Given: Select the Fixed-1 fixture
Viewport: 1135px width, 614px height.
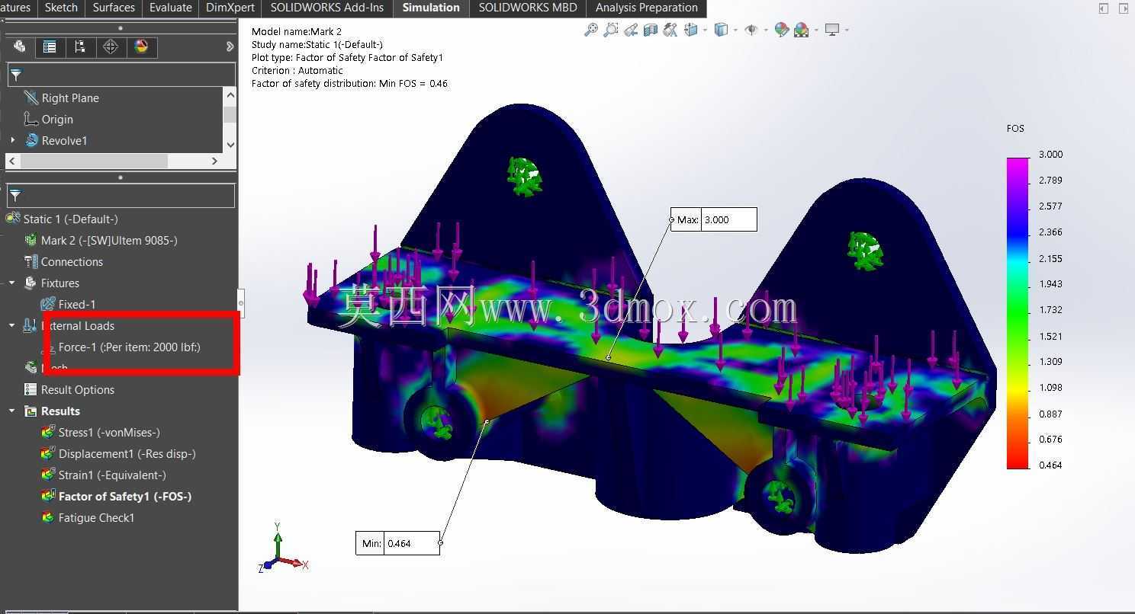Looking at the screenshot, I should tap(77, 304).
